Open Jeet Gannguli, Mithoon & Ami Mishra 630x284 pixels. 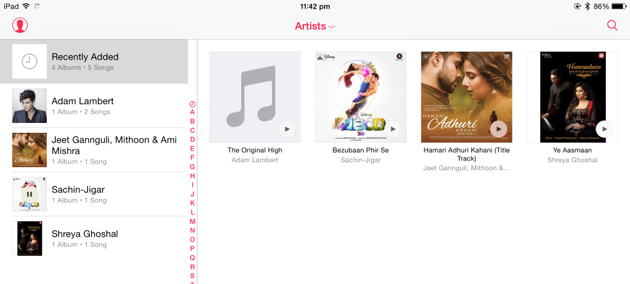(98, 150)
